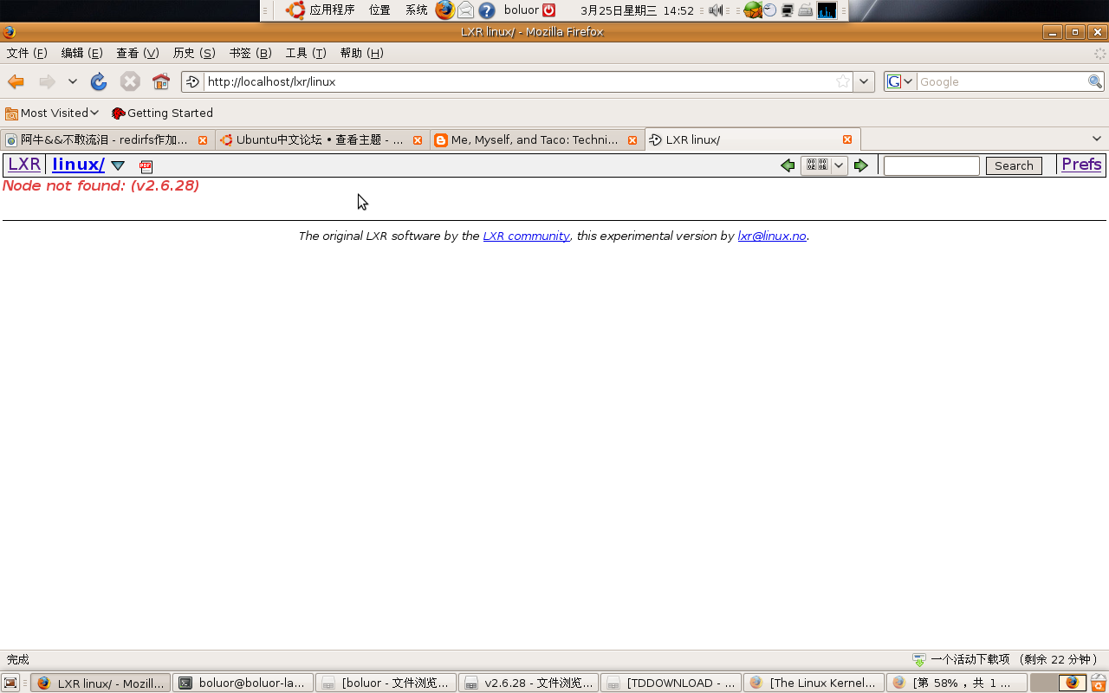Image resolution: width=1109 pixels, height=693 pixels.
Task: Click into the Google search box
Action: [1002, 81]
